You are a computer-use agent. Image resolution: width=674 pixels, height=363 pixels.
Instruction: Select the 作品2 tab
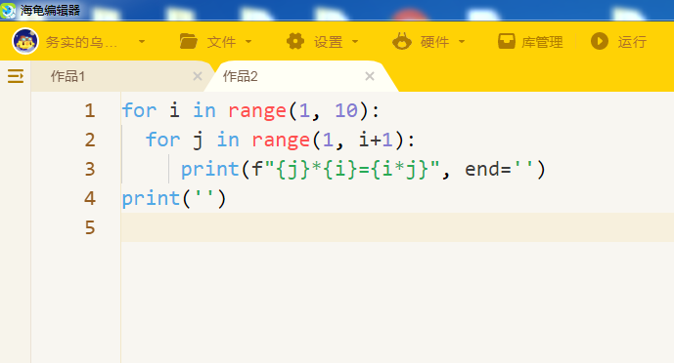pyautogui.click(x=240, y=76)
